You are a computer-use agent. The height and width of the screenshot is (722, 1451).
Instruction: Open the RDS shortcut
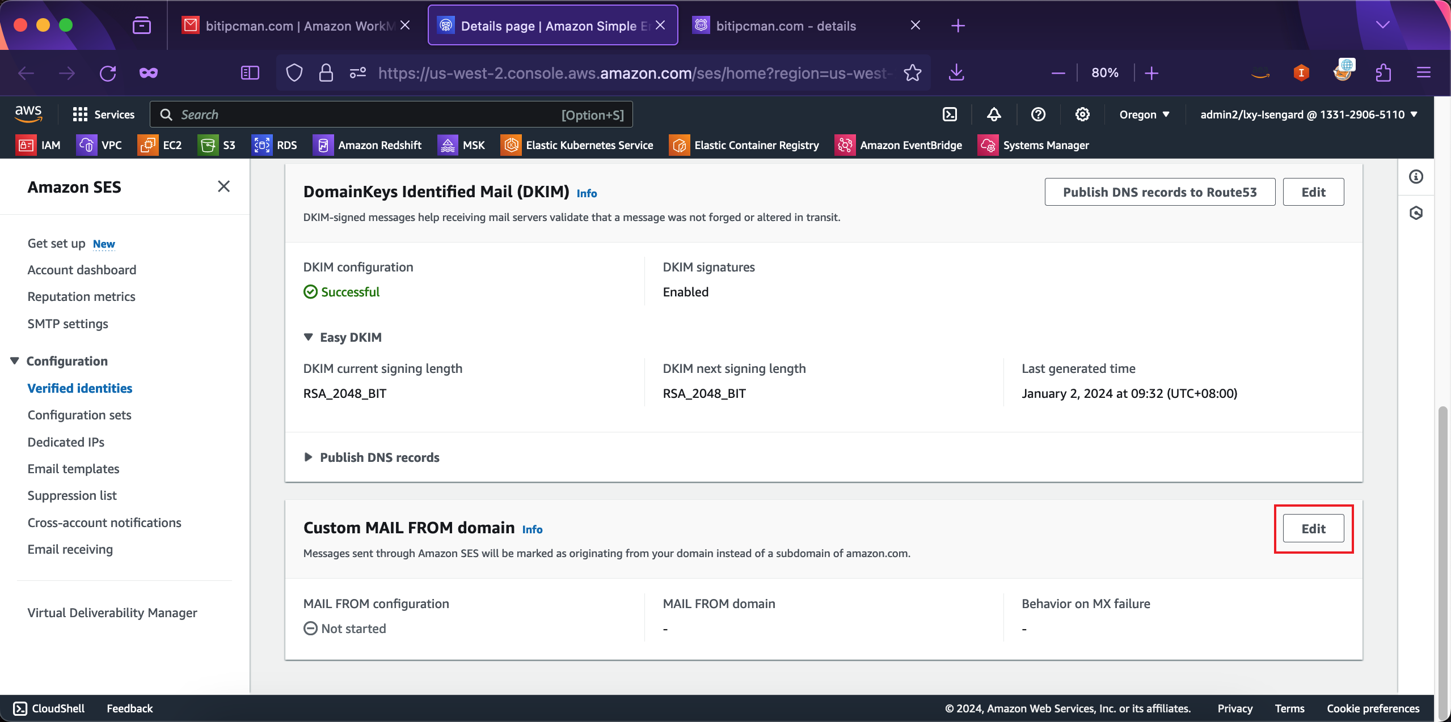(x=275, y=145)
